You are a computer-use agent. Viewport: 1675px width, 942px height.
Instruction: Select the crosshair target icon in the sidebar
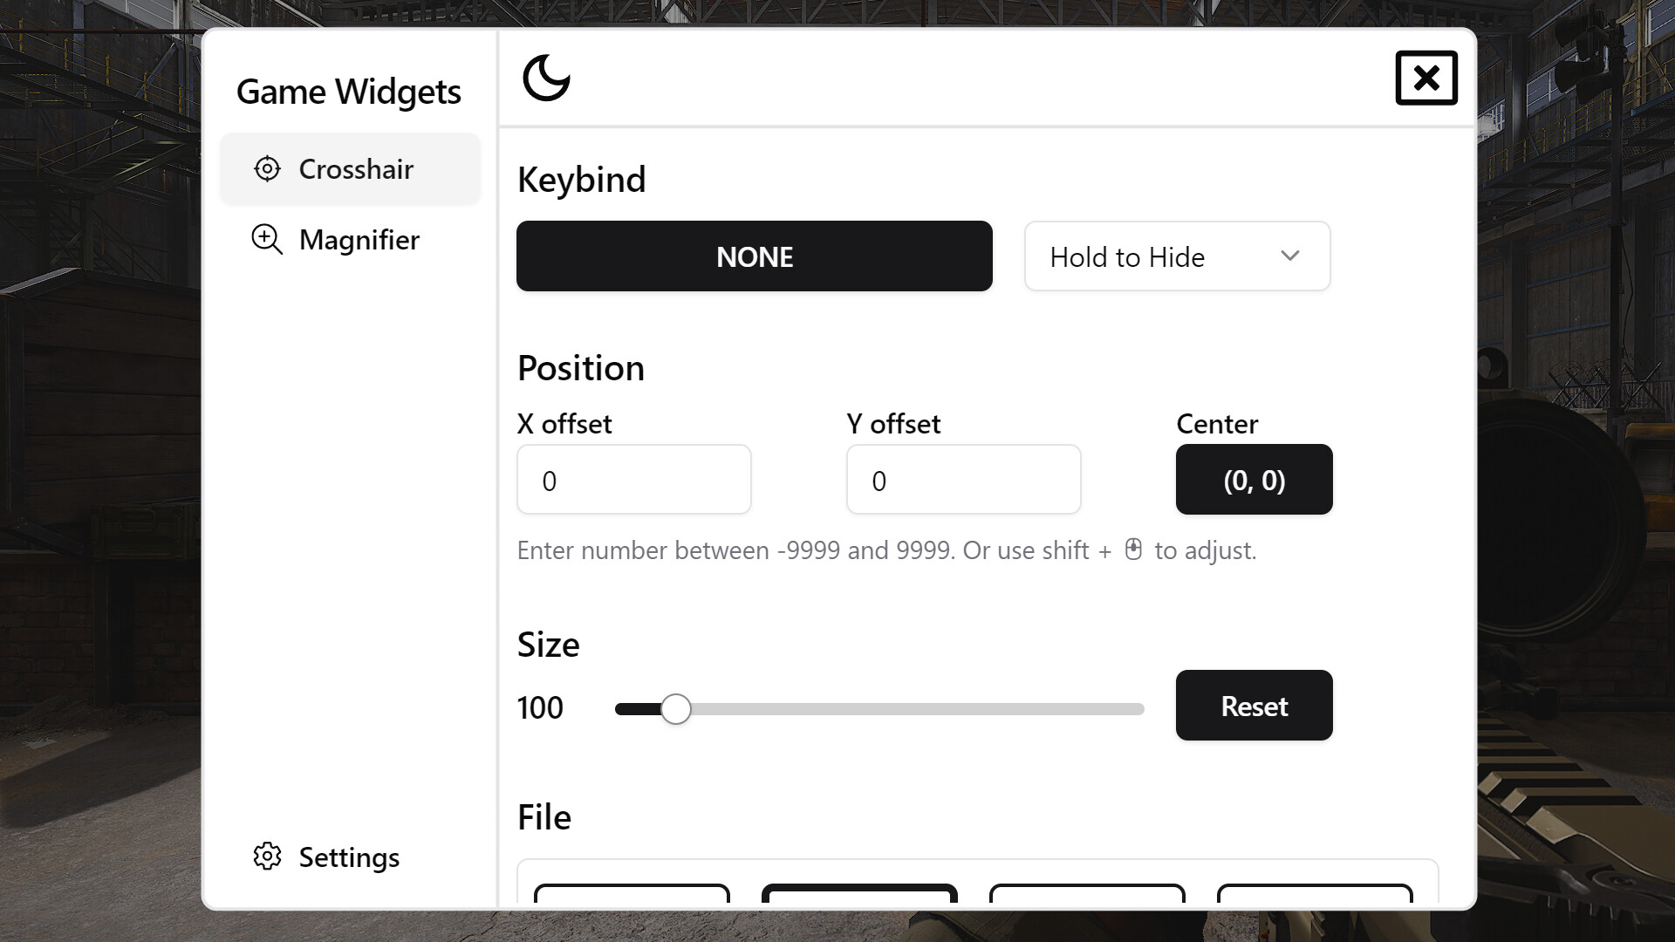[267, 168]
